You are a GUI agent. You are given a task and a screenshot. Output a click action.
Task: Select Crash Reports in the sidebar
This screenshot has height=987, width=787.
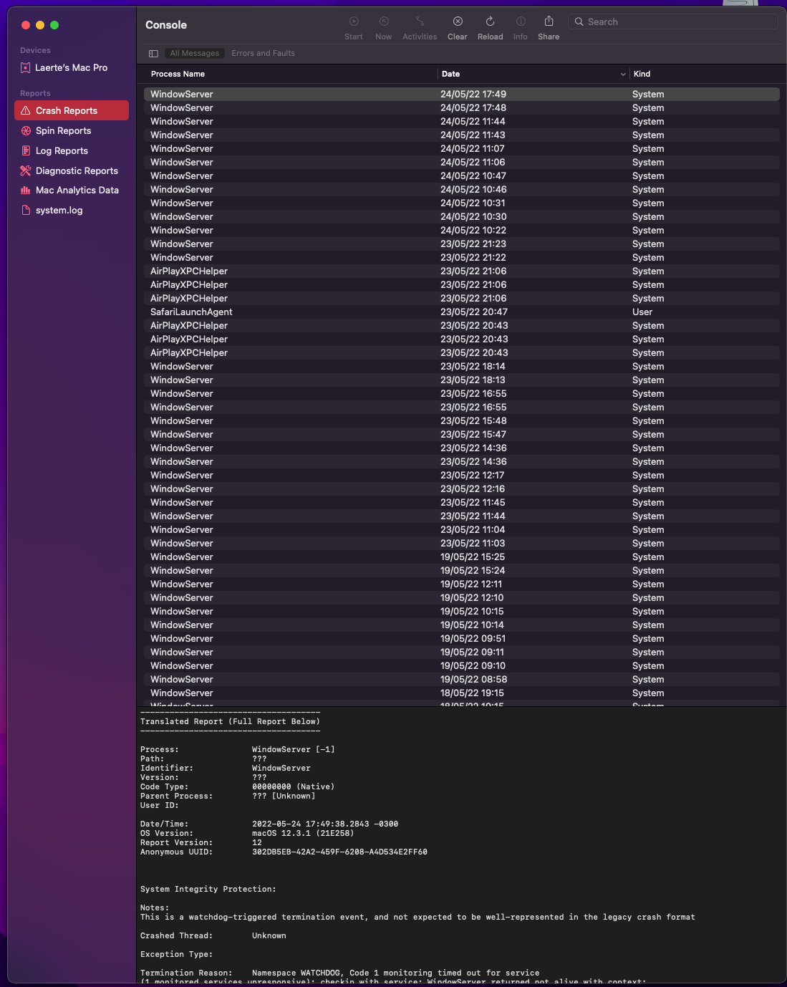click(72, 110)
